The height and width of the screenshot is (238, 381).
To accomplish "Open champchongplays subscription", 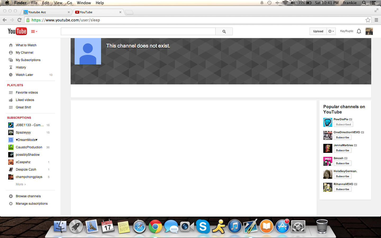I will (29, 177).
